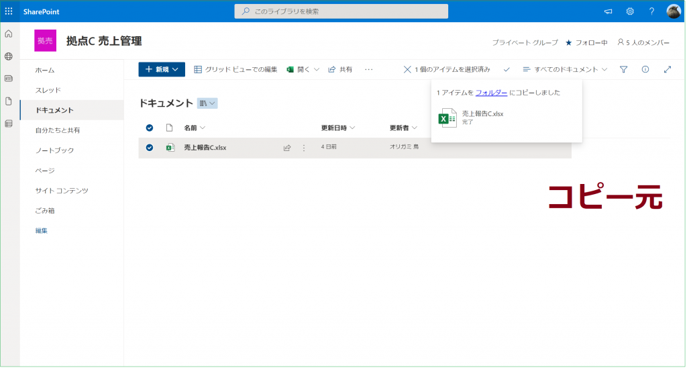The image size is (687, 368).
Task: Click the library search box
Action: click(342, 11)
